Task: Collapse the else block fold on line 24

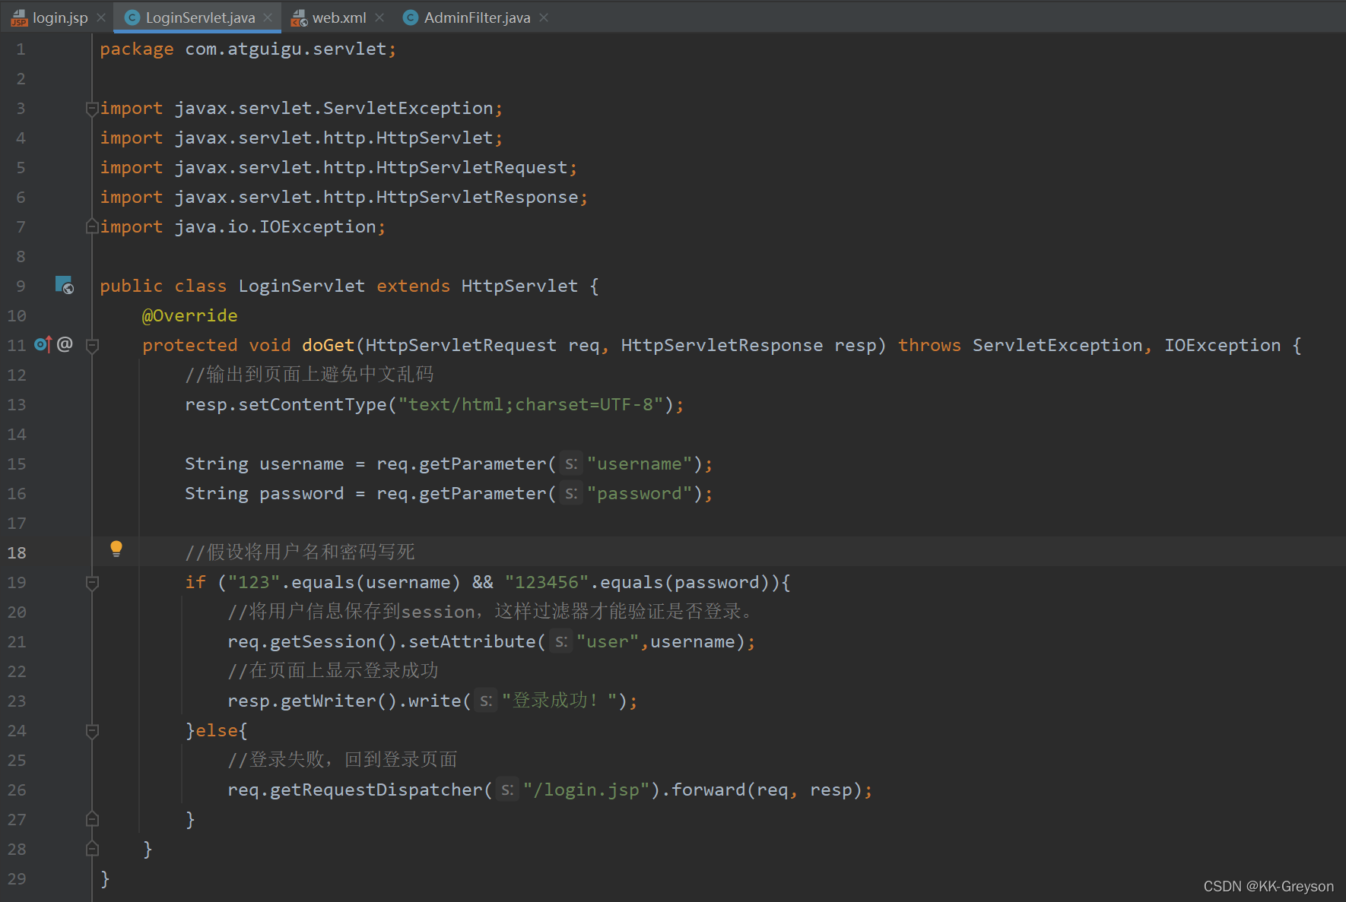Action: click(x=92, y=731)
